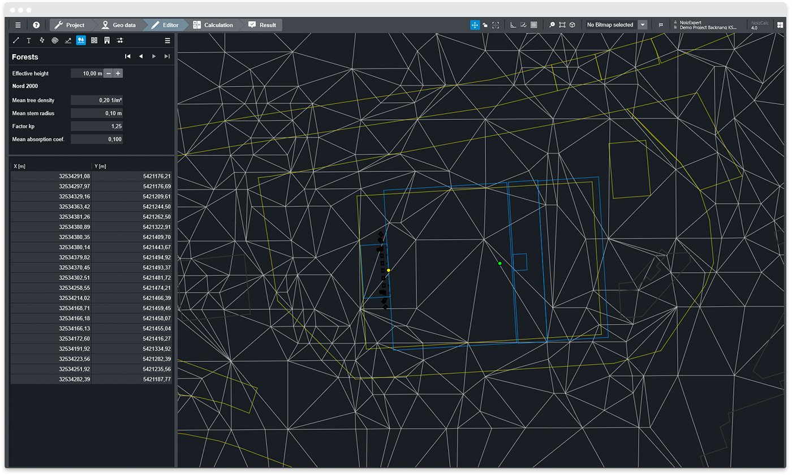Click the flag marker icon

pyautogui.click(x=661, y=25)
